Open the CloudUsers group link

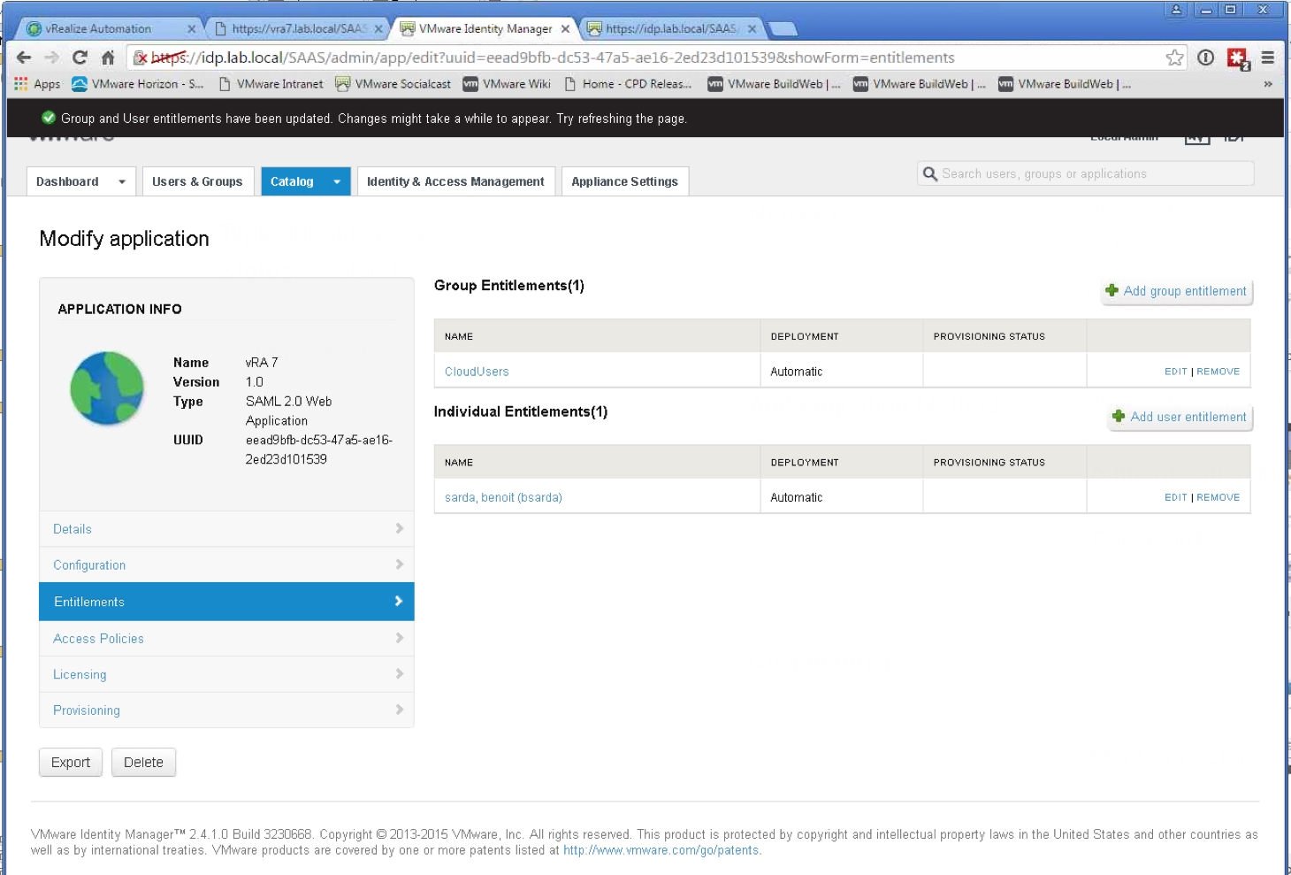pyautogui.click(x=477, y=372)
